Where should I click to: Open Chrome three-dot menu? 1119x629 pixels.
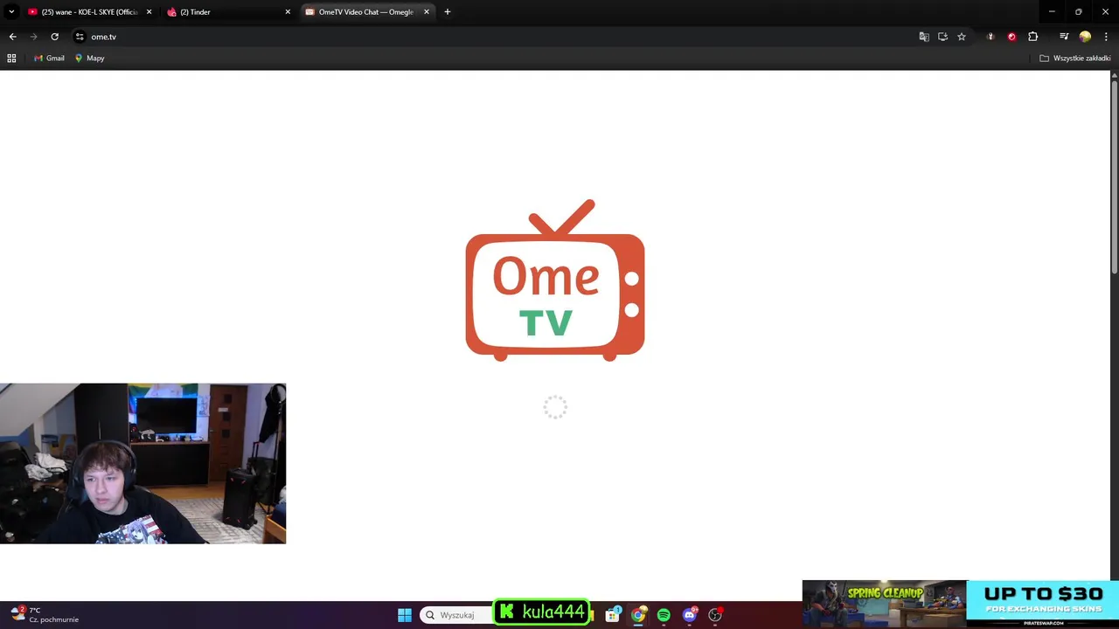[x=1106, y=37]
